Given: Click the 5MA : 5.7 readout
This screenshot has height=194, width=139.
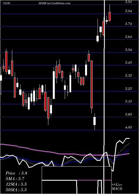Looking at the screenshot, I should pos(15,179).
